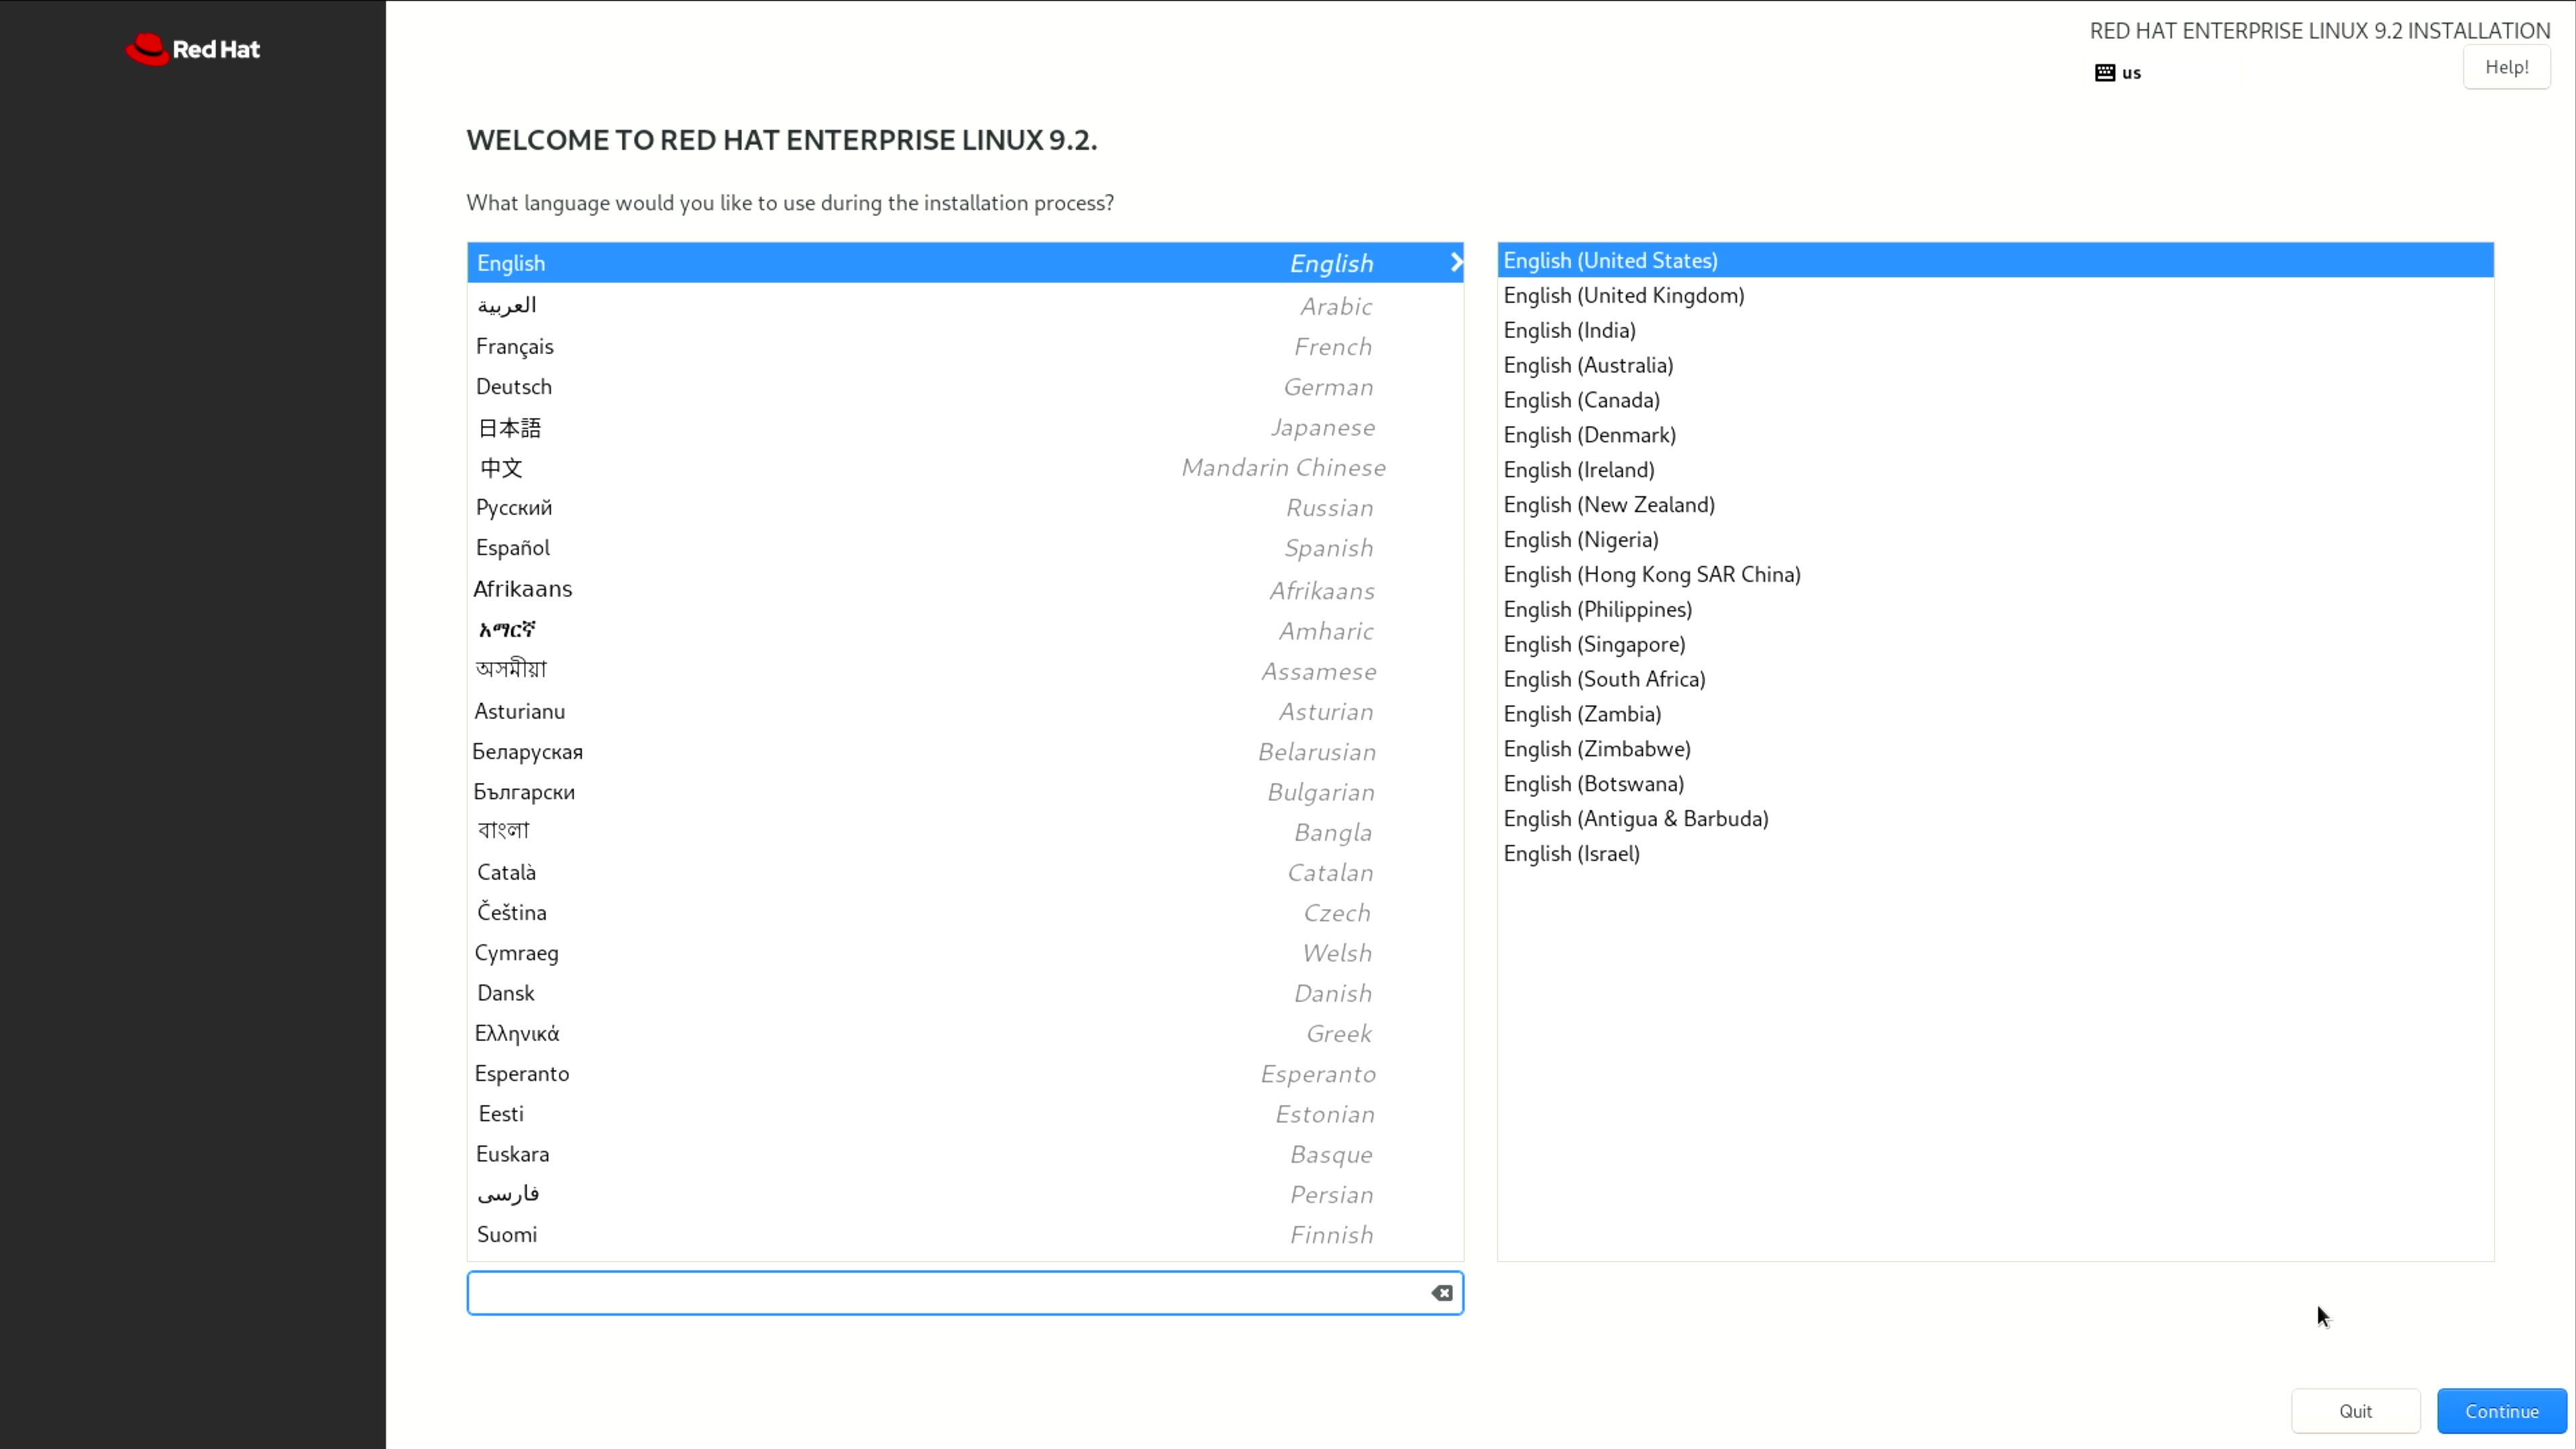Select Belarusian language row
This screenshot has height=1449, width=2576.
(x=965, y=751)
